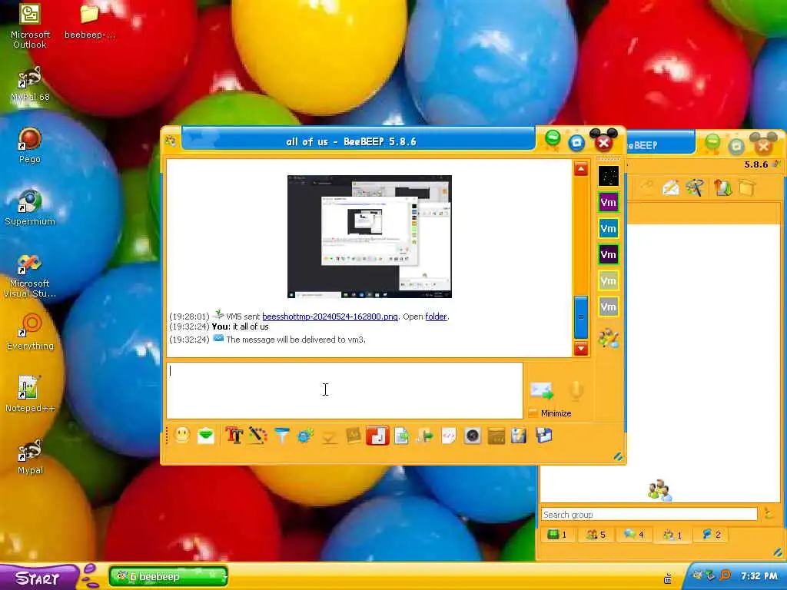Click the code snippet page icon
Screen dimensions: 787x590
449,436
